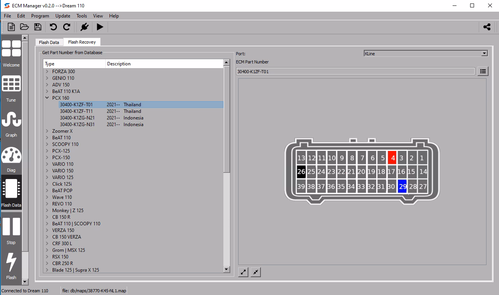Click the red pin 4 on connector diagram
499x295 pixels.
pos(392,158)
